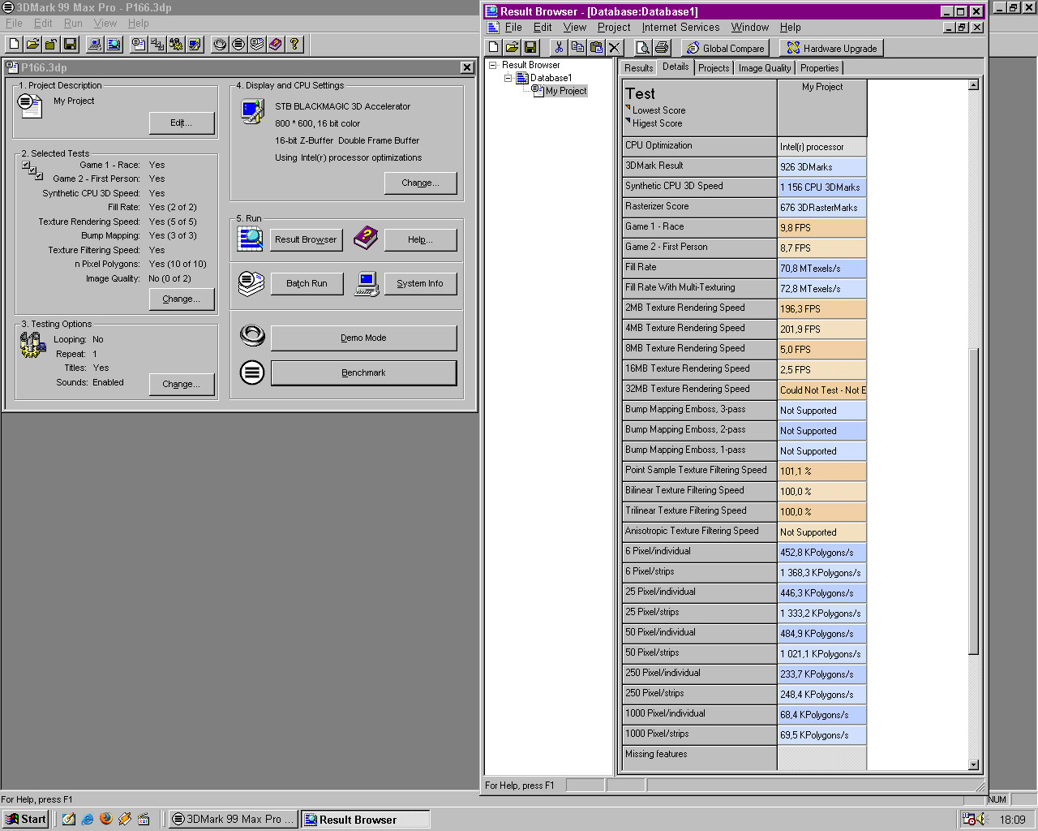Click Open folder icon in Result Browser toolbar
1038x831 pixels.
[512, 48]
